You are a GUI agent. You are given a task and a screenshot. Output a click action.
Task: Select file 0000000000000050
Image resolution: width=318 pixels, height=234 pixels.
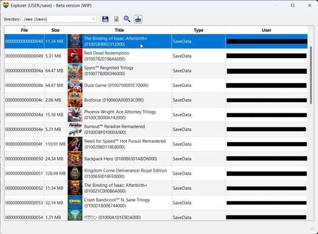click(24, 159)
